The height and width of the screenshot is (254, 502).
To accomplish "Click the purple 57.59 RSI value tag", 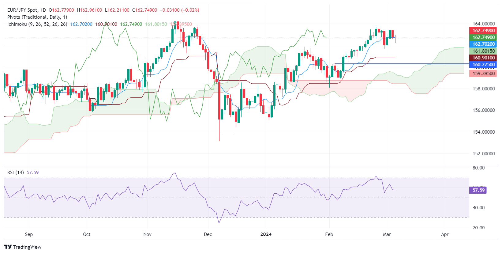I will point(478,190).
